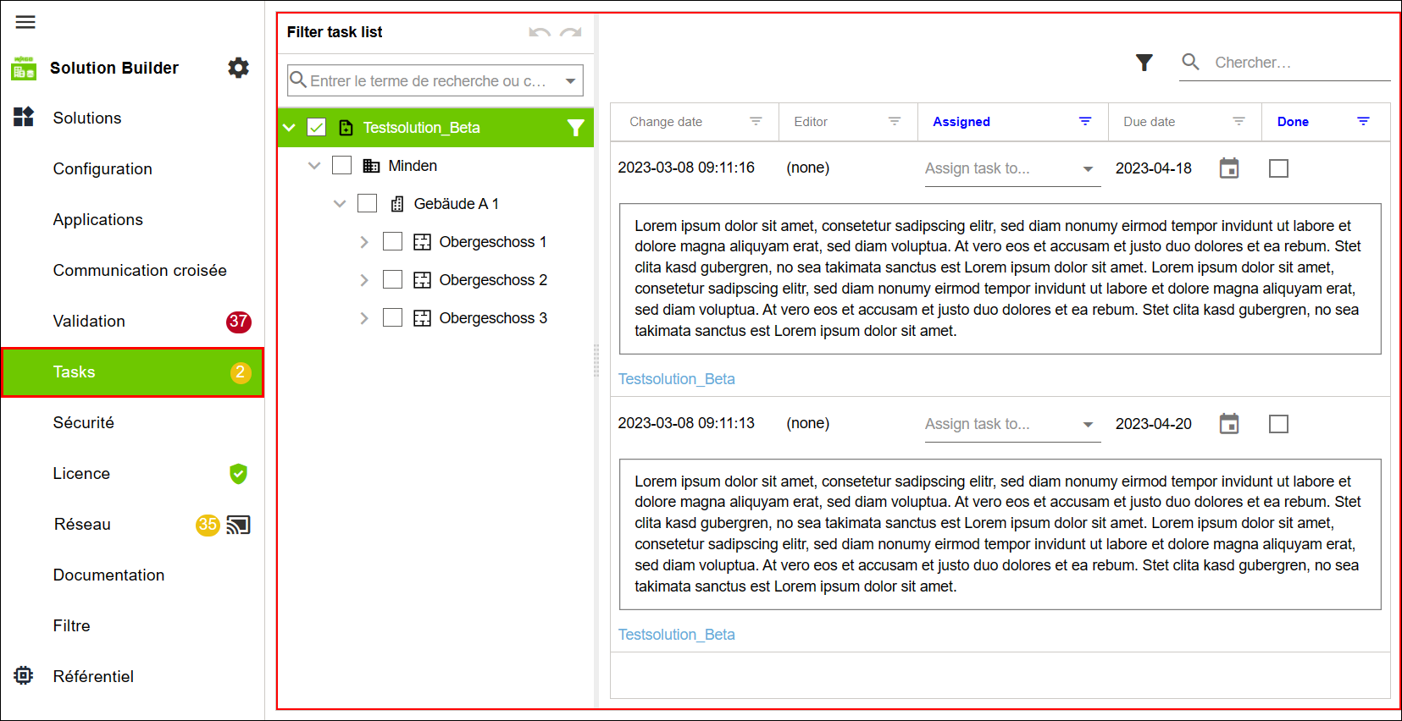Viewport: 1402px width, 721px height.
Task: Click the Réseau badge showing 35
Action: point(208,525)
